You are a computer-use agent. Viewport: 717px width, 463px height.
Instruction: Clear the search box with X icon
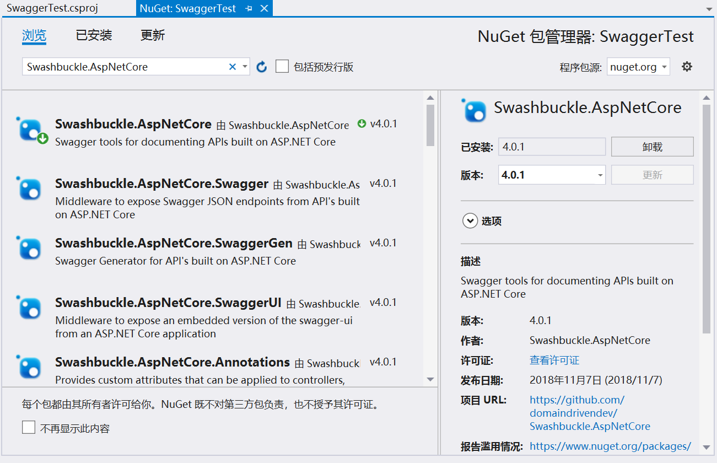(x=233, y=67)
